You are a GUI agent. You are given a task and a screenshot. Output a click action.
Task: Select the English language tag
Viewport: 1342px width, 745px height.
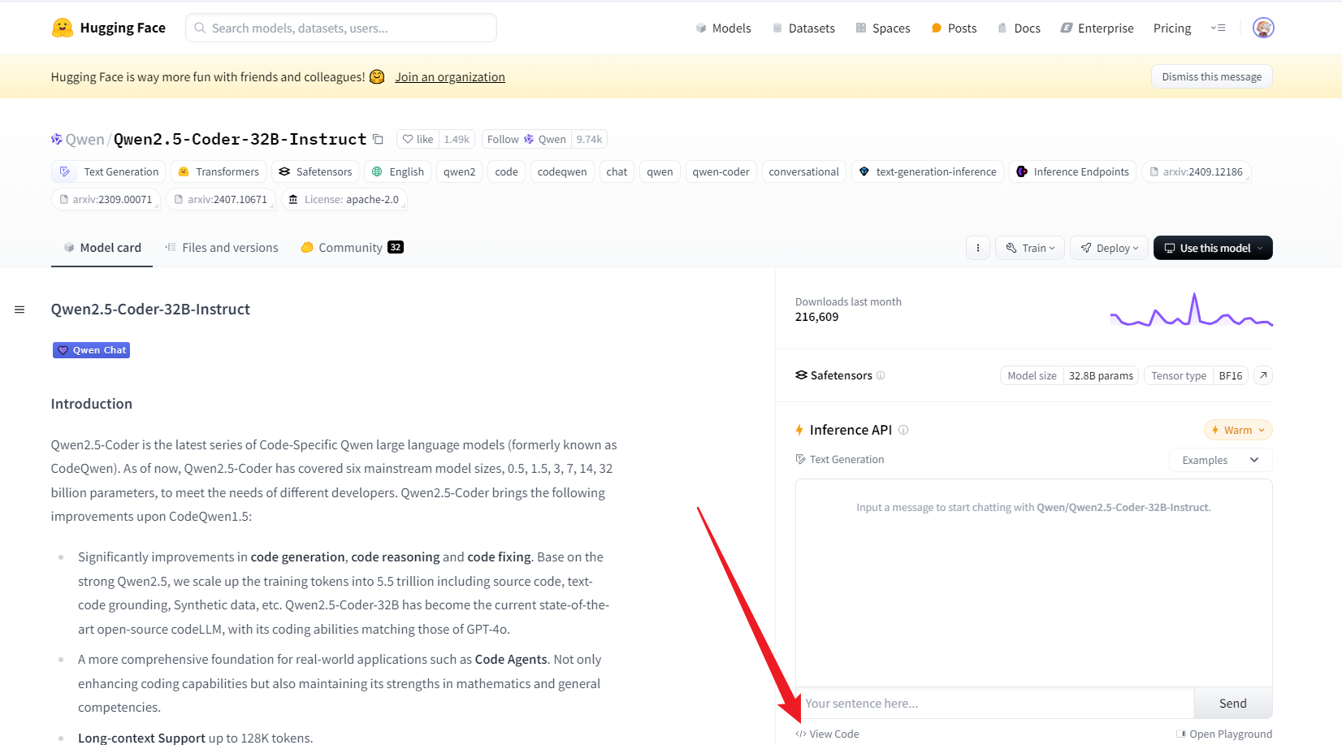click(x=398, y=171)
